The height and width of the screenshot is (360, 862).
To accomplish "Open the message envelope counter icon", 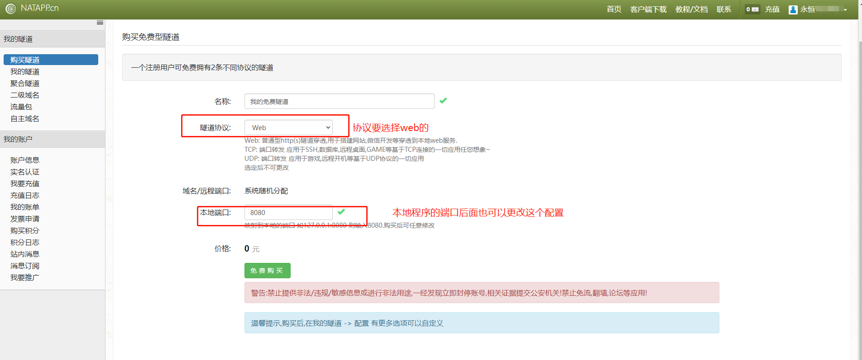I will click(x=752, y=9).
